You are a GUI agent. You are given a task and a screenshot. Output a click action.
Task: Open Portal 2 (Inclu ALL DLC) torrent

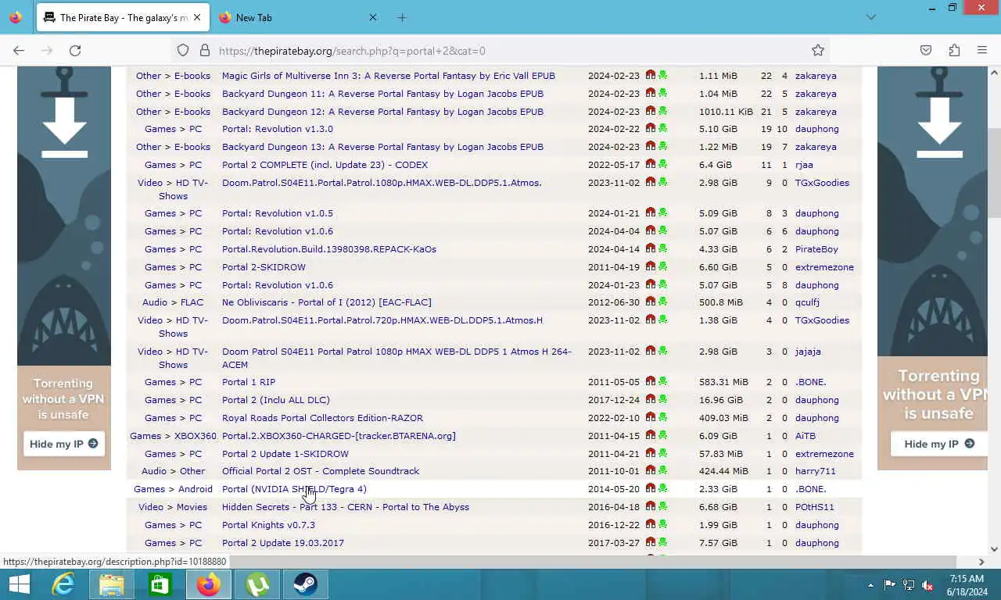pos(276,400)
